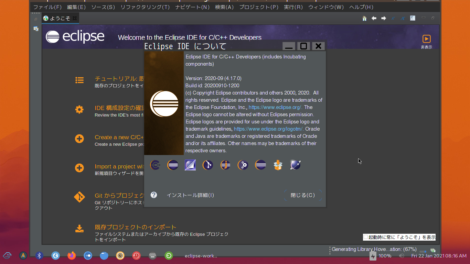Click the date and time clock in taskbar
Screen dimensions: 470x264
point(439,256)
